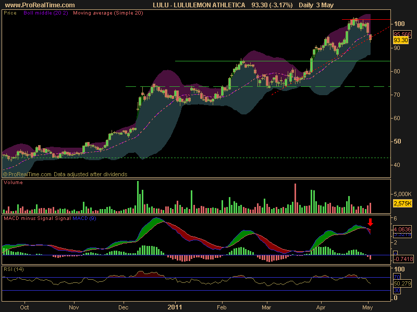The width and height of the screenshot is (417, 312).
Task: Click the www.ProRealTime.com header text
Action: [x=40, y=5]
